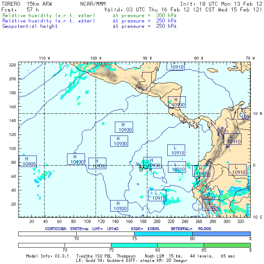
Task: Click the green 'Relative humidity (w.r.t. water)' label
Action: (49, 15)
